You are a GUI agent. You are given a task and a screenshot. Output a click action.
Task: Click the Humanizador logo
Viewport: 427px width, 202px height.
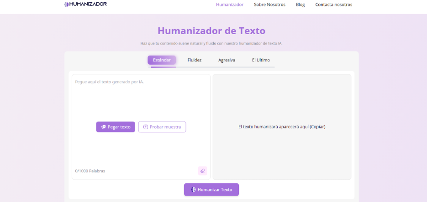tap(85, 5)
